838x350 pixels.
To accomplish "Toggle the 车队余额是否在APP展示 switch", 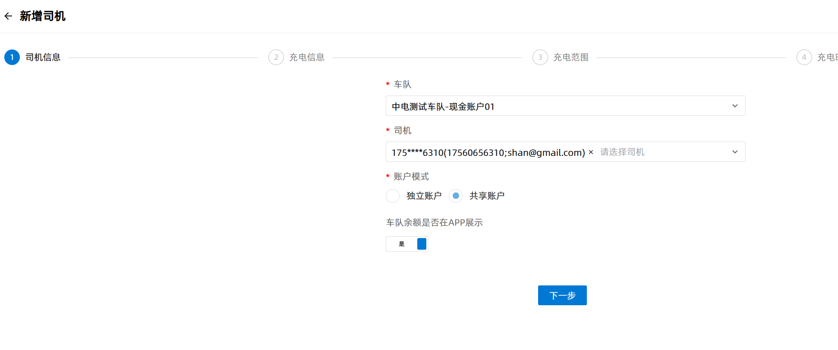I will (407, 244).
